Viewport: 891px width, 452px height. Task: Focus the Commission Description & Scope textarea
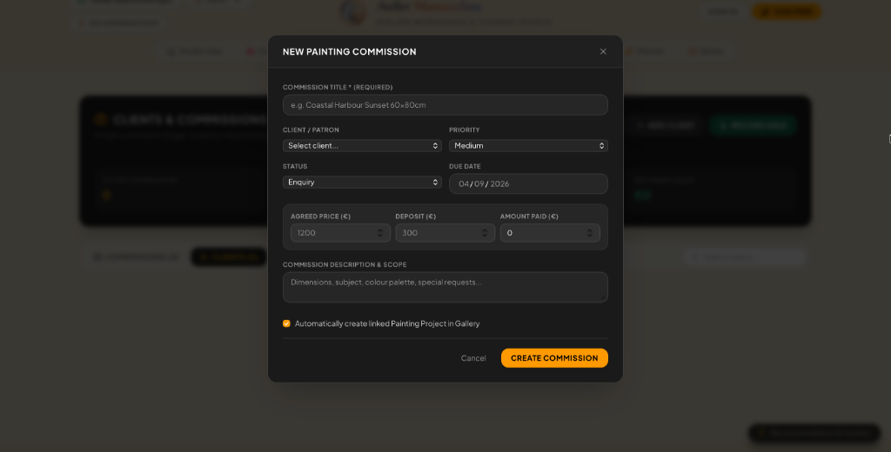point(445,287)
